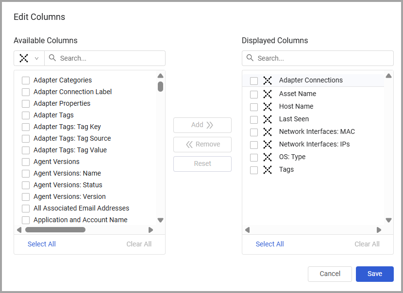Click the adapter icon beside OS: Type
403x293 pixels.
(267, 157)
